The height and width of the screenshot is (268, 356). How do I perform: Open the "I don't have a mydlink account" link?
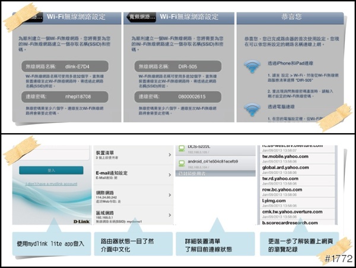[x=51, y=184]
